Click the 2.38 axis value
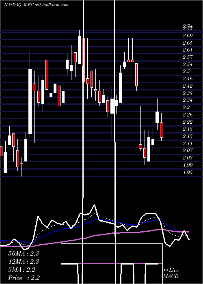This screenshot has width=203, height=284. click(x=188, y=93)
